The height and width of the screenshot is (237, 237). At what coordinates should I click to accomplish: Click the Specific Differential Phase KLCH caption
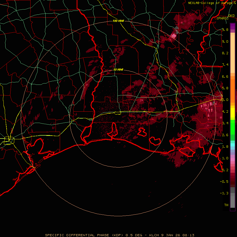click(x=120, y=235)
